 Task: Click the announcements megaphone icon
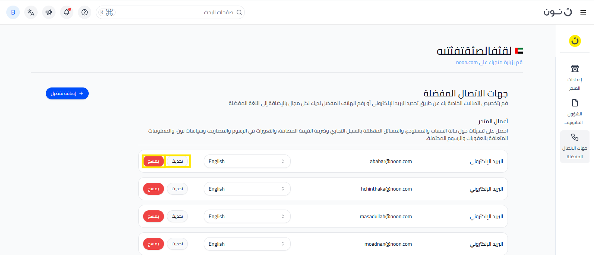click(49, 12)
